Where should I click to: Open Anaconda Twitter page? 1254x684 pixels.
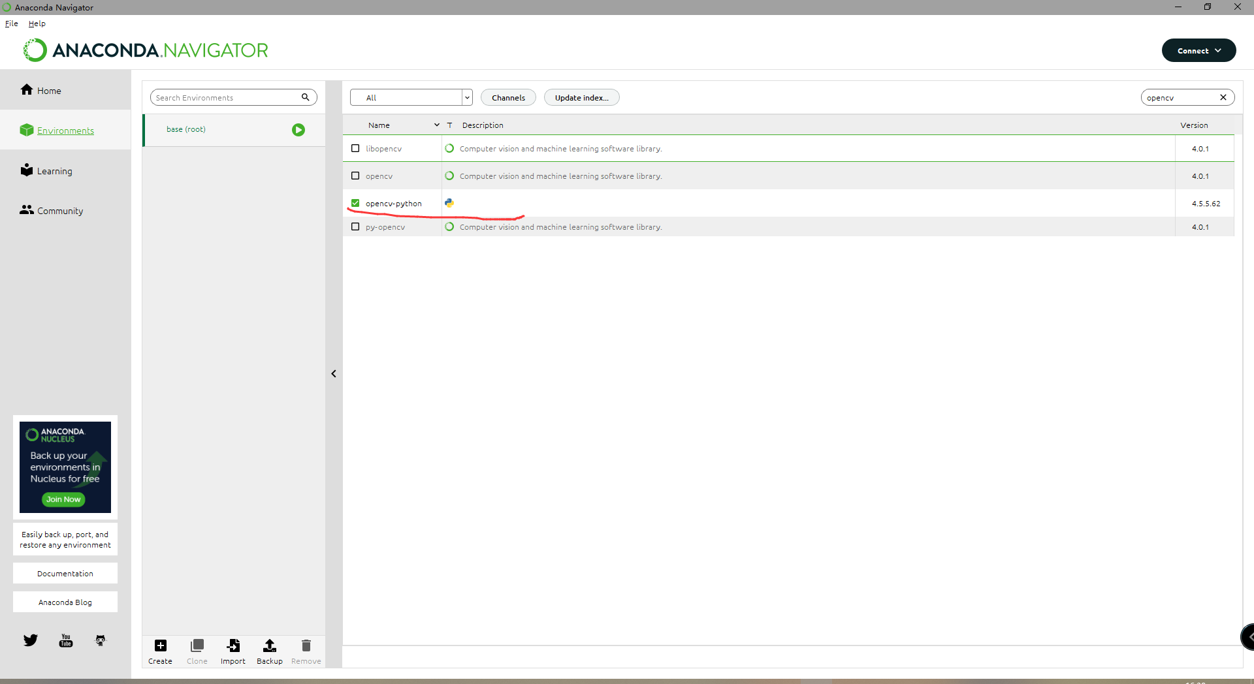tap(31, 640)
